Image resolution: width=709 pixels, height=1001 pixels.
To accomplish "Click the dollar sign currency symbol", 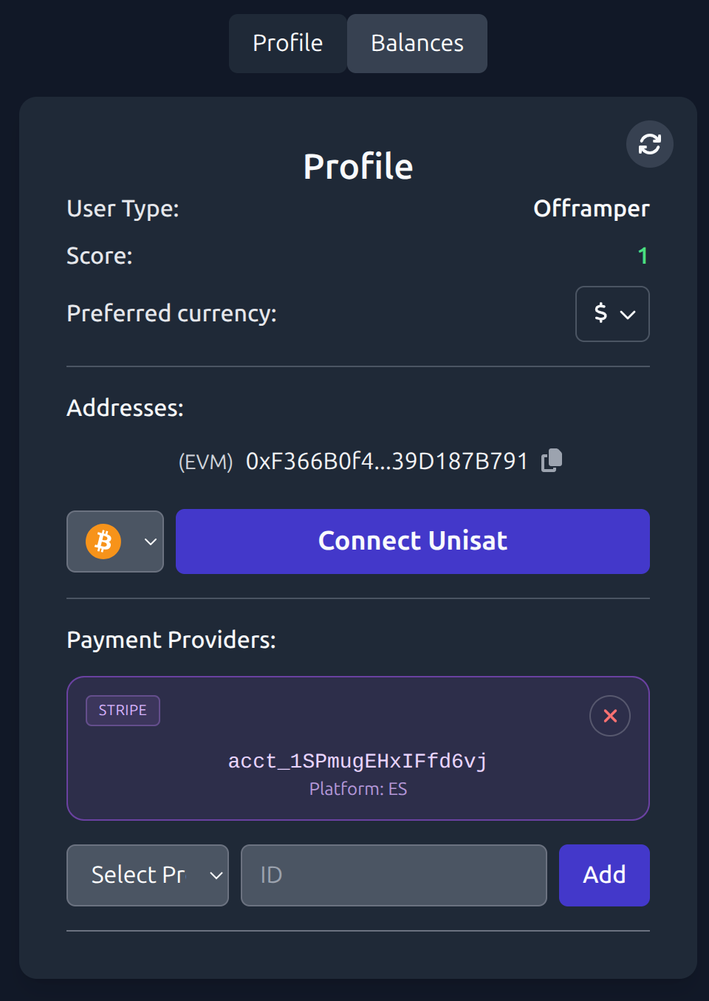I will pyautogui.click(x=600, y=314).
